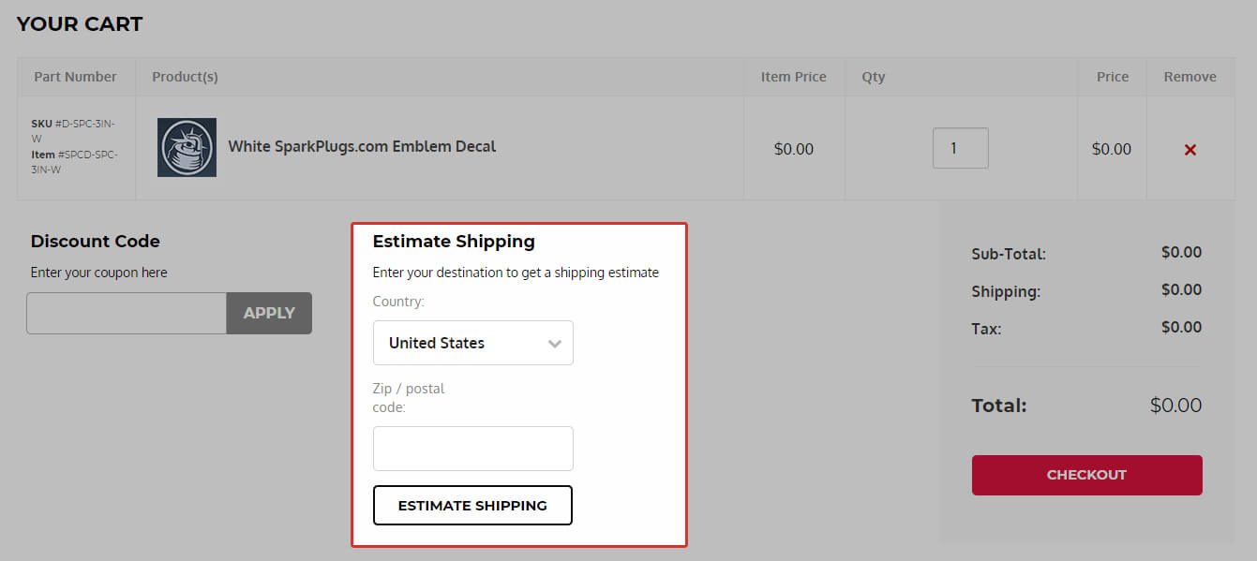The width and height of the screenshot is (1257, 561).
Task: Click the Part Number column header
Action: [76, 77]
